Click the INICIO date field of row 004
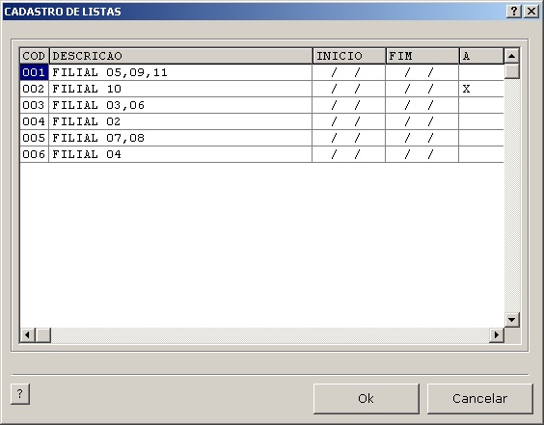 (x=348, y=121)
